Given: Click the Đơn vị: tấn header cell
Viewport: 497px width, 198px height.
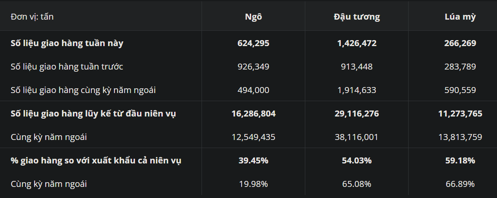Looking at the screenshot, I should pos(32,17).
